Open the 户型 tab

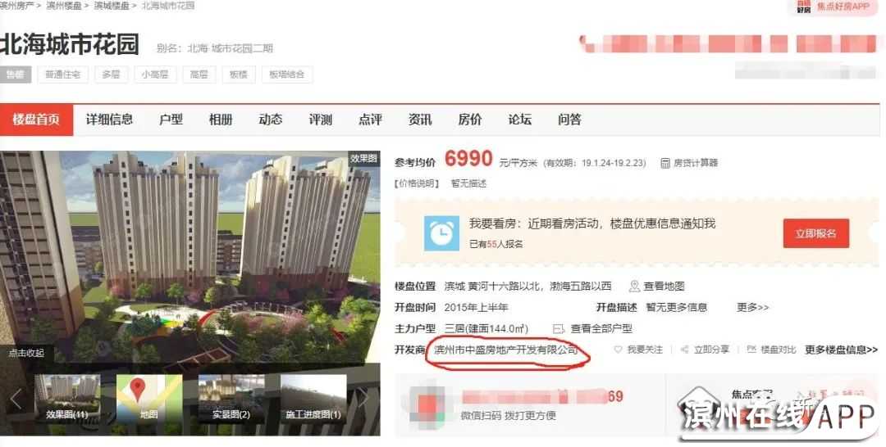coord(171,120)
